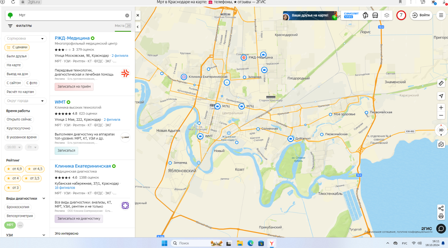Click the share map icon

(x=441, y=208)
